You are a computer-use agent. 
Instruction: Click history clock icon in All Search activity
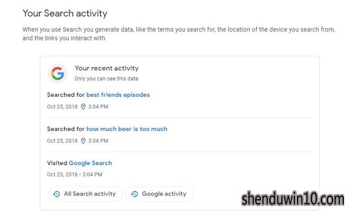pyautogui.click(x=56, y=194)
